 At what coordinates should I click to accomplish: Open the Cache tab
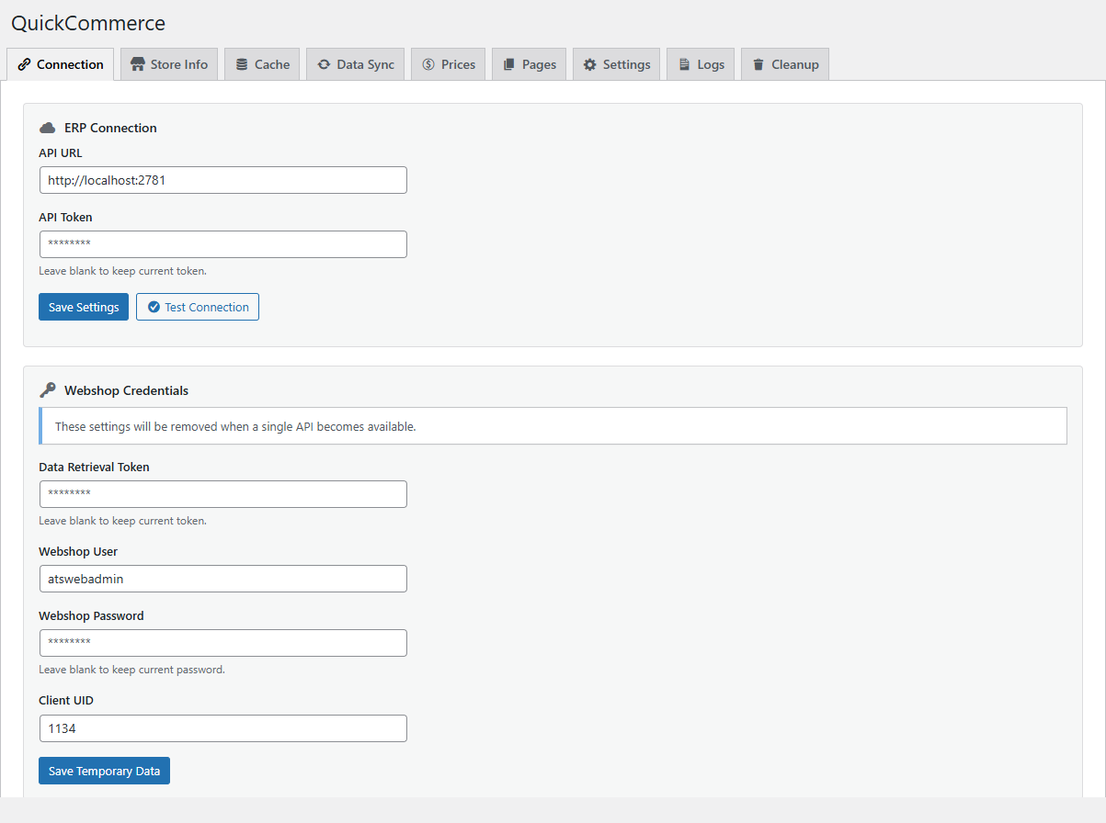262,64
